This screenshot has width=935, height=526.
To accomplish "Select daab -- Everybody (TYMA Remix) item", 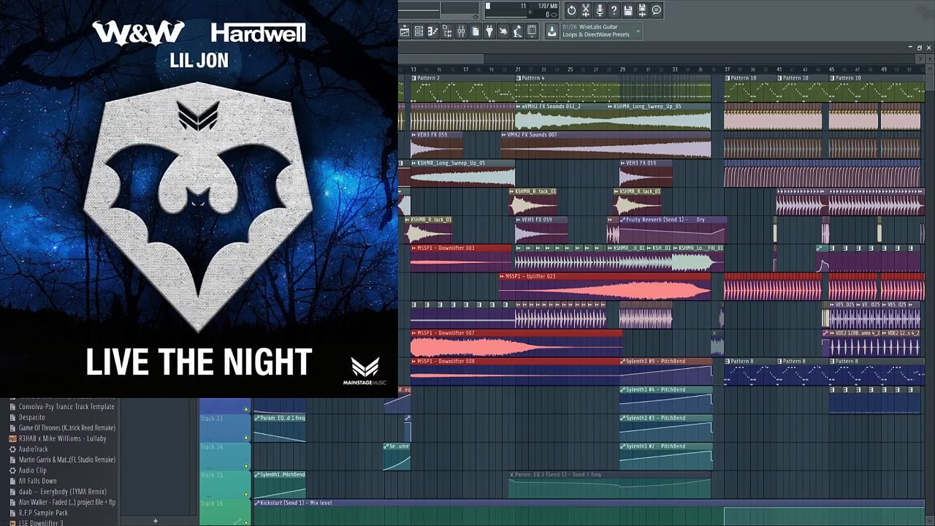I will click(63, 492).
